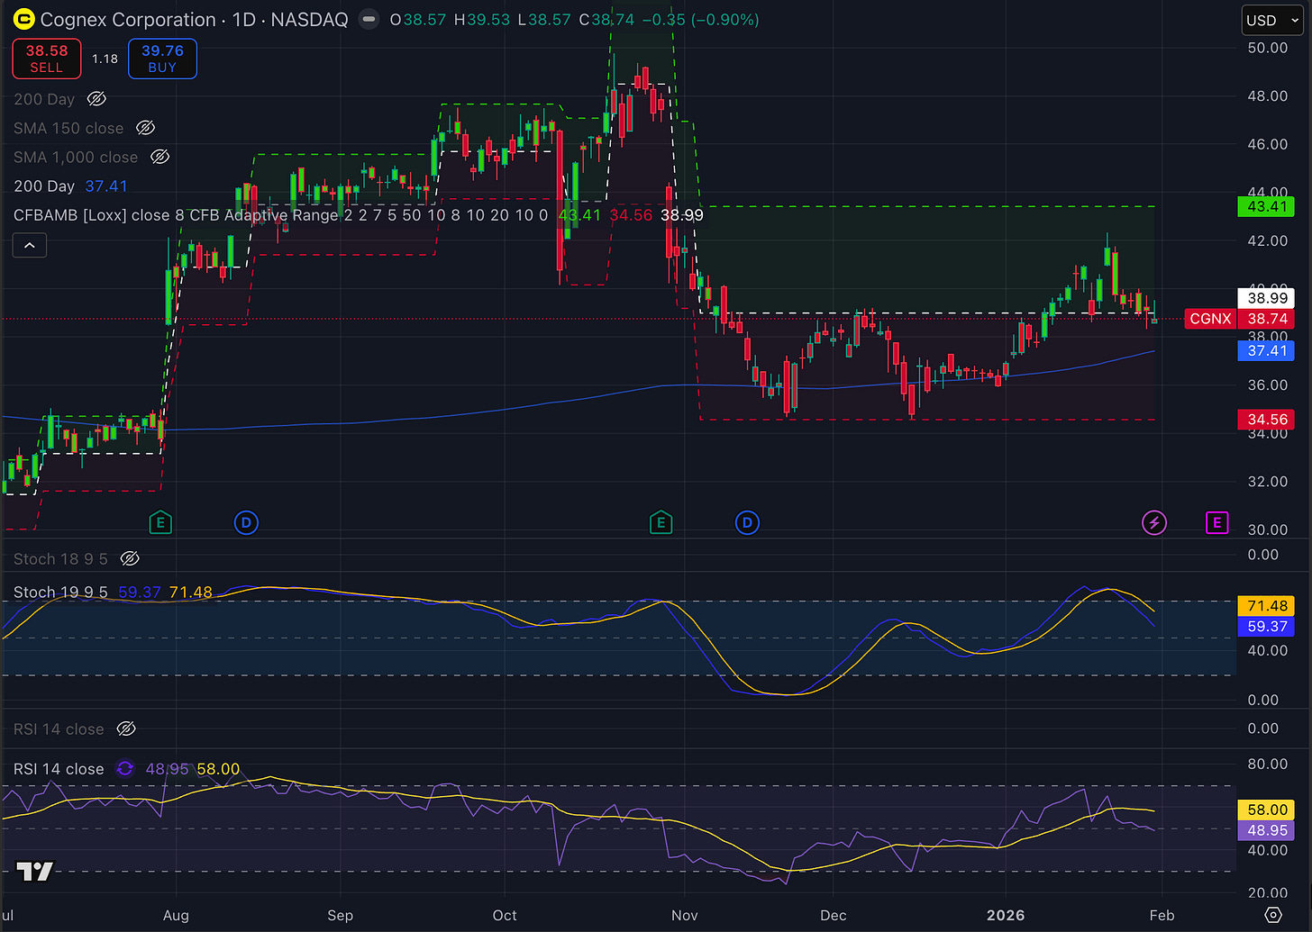This screenshot has height=932, width=1312.
Task: Click the CGNX price label tag
Action: pyautogui.click(x=1210, y=318)
